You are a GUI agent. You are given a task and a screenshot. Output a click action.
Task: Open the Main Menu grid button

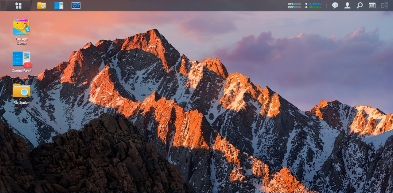[x=18, y=6]
